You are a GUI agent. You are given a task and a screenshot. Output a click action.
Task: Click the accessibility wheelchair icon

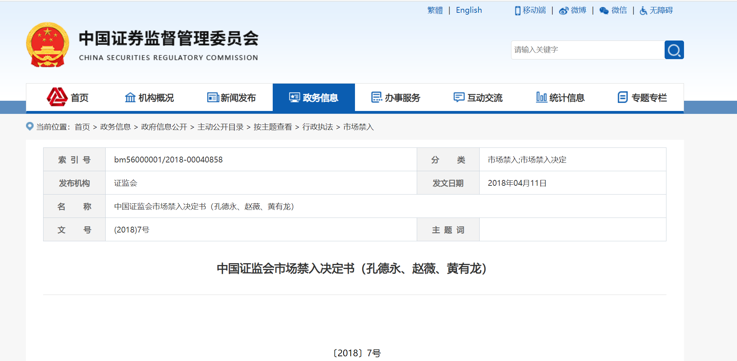[643, 11]
